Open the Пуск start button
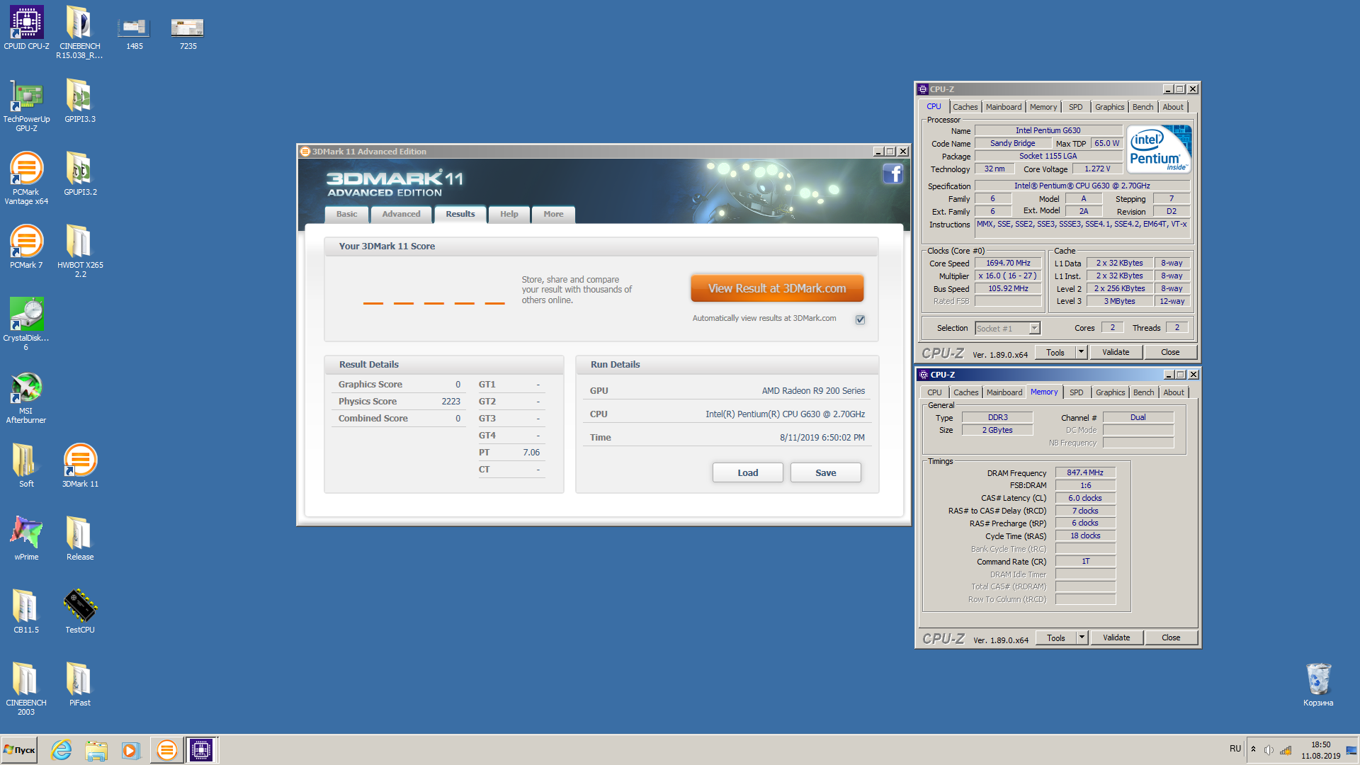This screenshot has width=1360, height=765. (19, 750)
